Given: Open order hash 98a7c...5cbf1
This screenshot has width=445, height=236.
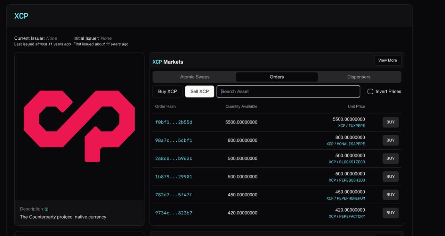Looking at the screenshot, I should (x=173, y=140).
